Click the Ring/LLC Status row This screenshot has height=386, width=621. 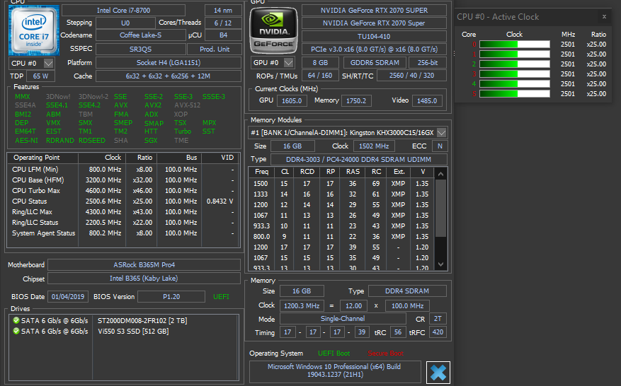coord(123,223)
